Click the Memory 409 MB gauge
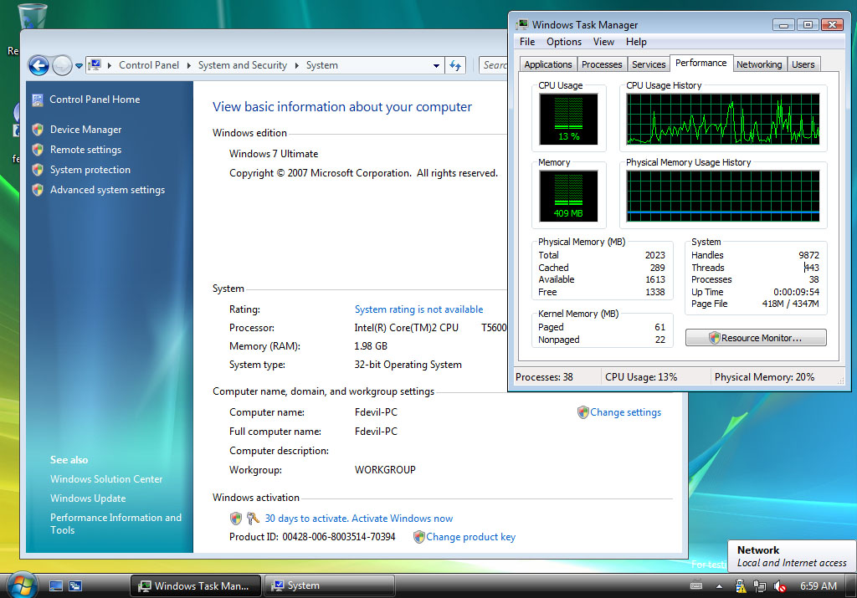Image resolution: width=857 pixels, height=598 pixels. tap(568, 196)
